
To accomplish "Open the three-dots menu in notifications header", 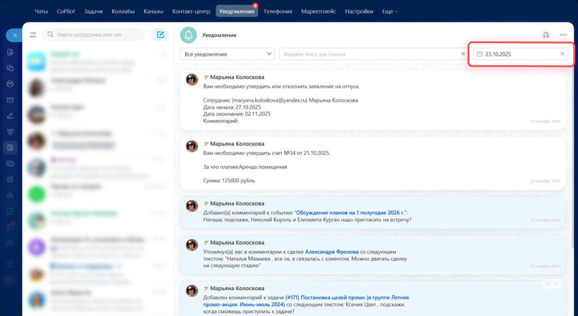I will (x=563, y=35).
